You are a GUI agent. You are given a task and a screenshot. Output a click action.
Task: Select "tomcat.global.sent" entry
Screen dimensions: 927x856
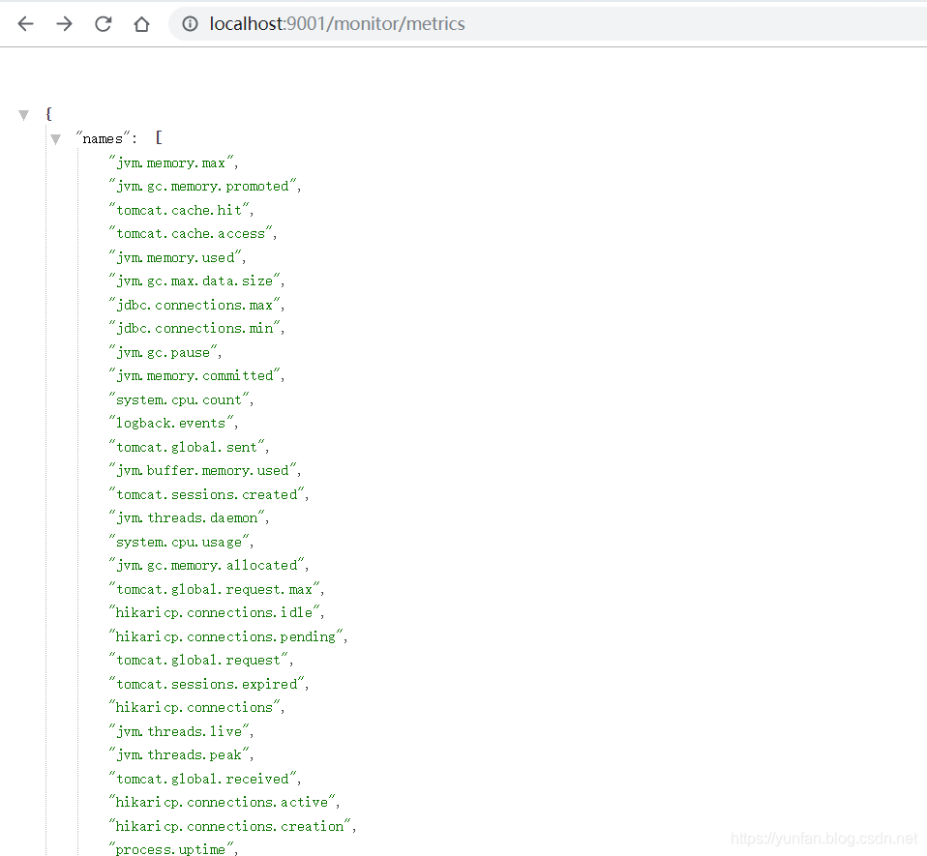pos(187,447)
